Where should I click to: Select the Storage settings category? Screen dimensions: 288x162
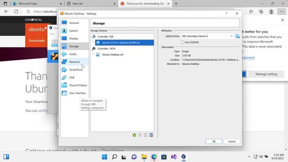74,46
